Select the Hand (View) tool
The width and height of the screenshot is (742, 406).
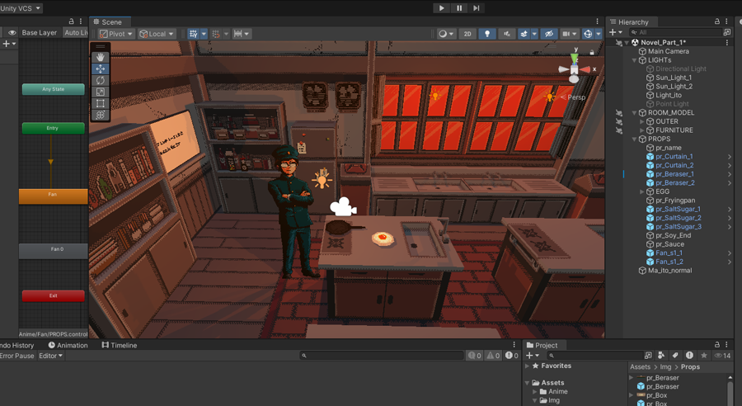click(x=101, y=58)
